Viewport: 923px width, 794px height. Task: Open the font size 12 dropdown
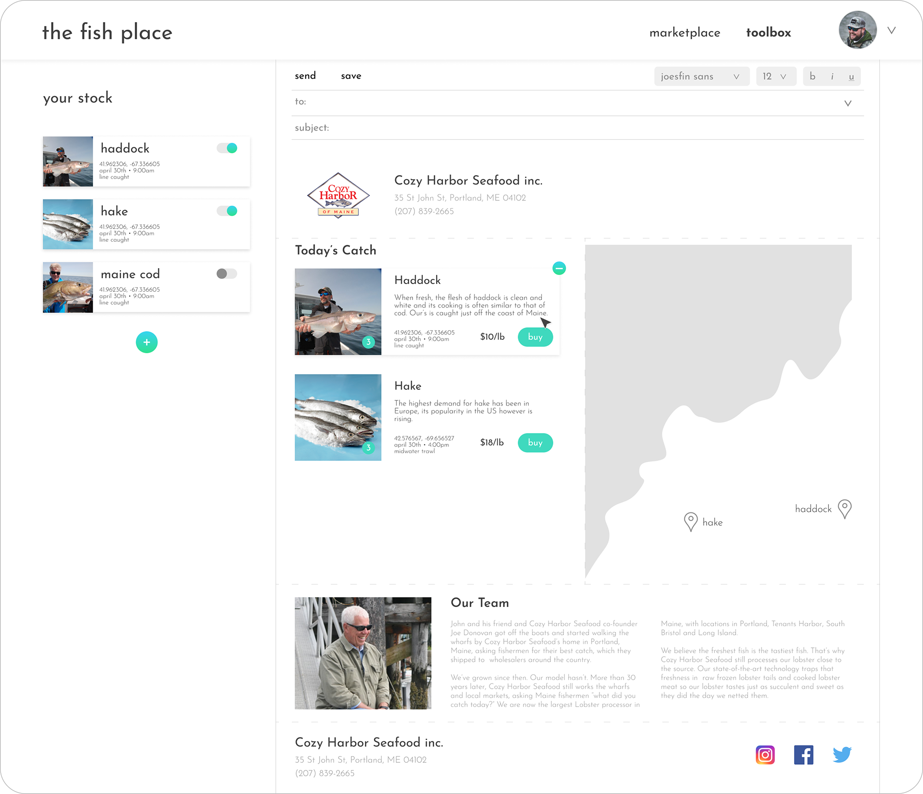click(x=775, y=76)
